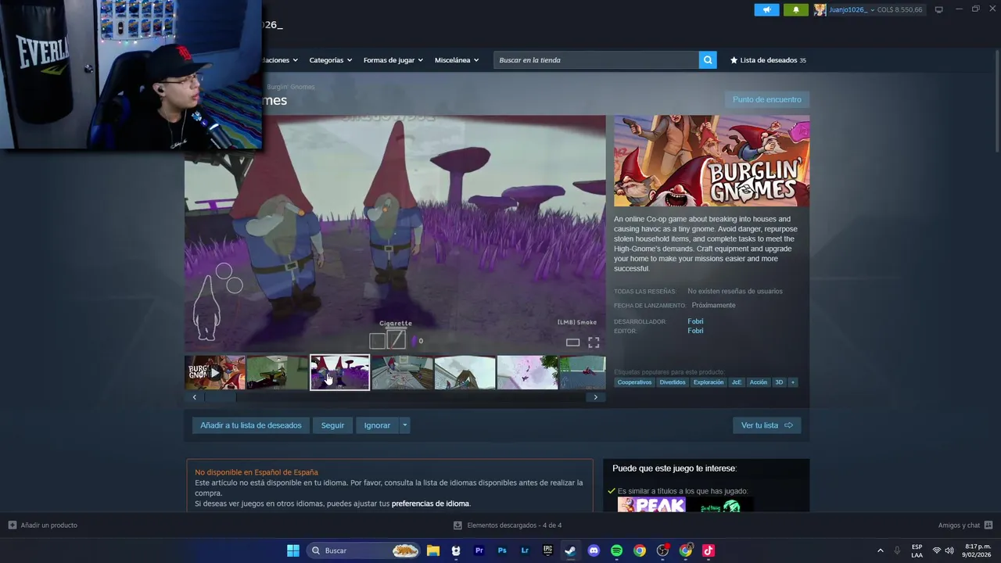1001x563 pixels.
Task: Click the Burglin' Gnomes breadcrumb link
Action: [x=291, y=87]
